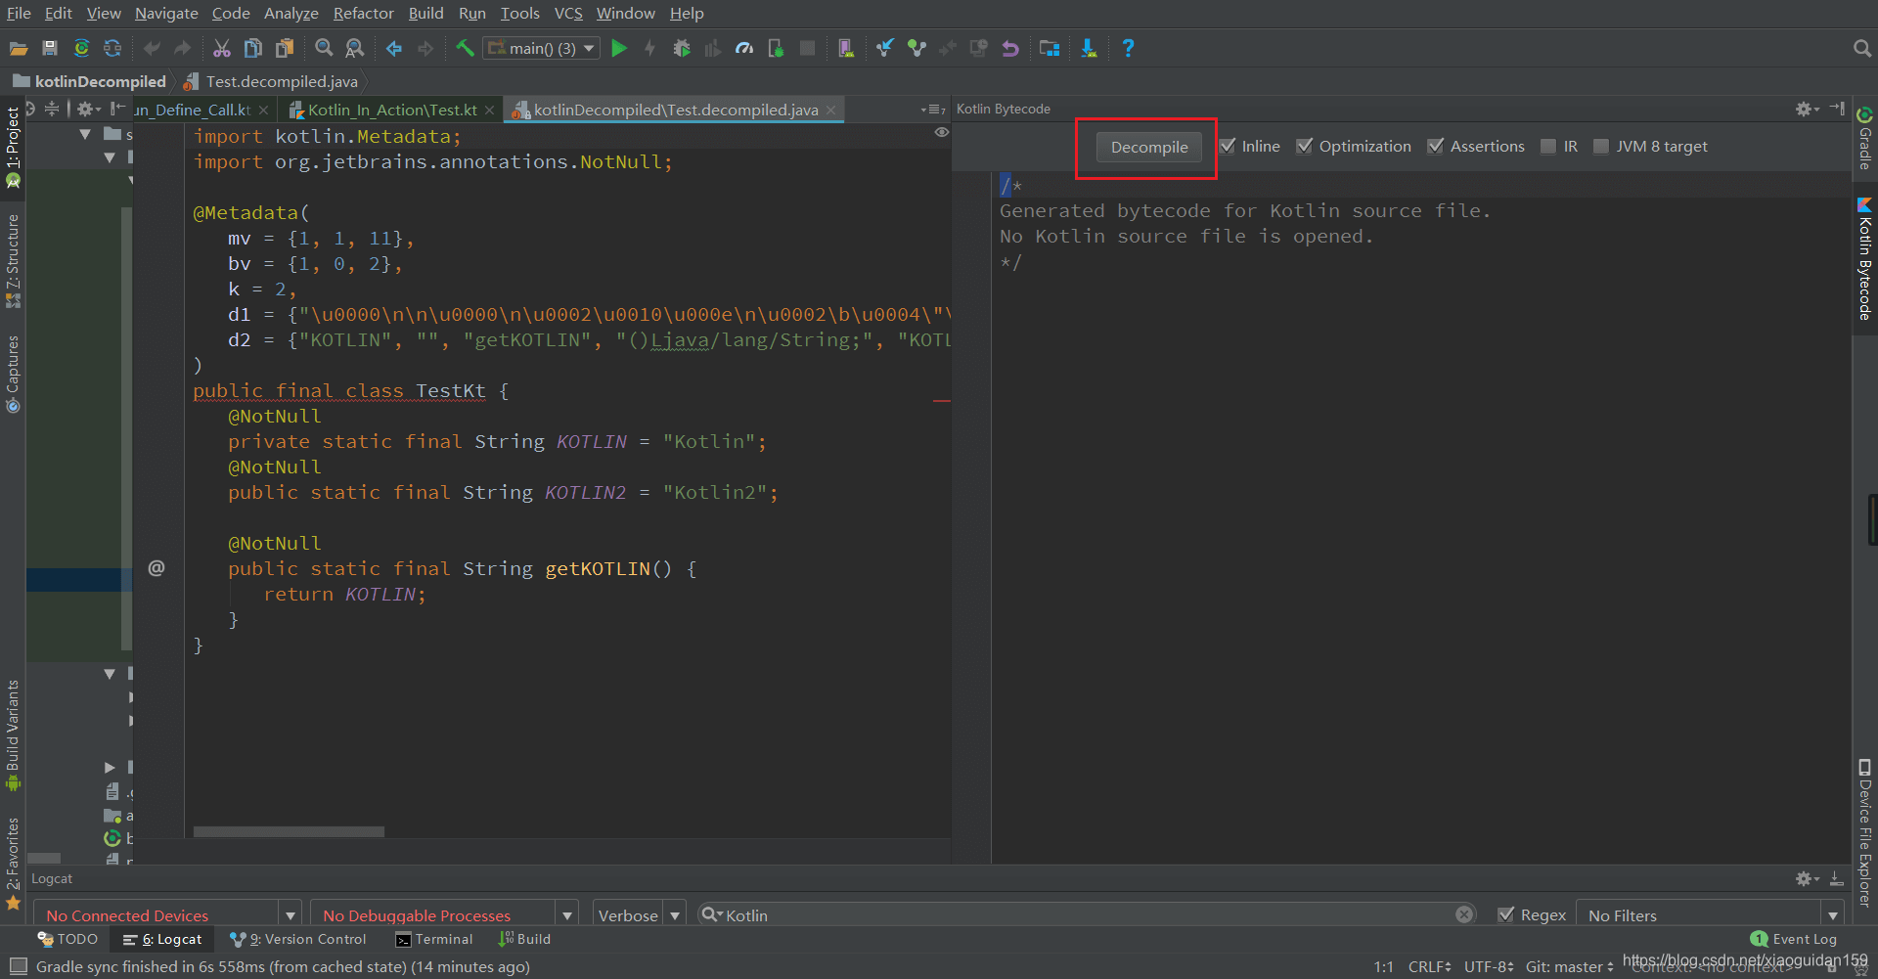This screenshot has width=1878, height=979.
Task: Click the SDK Manager download icon
Action: point(1089,48)
